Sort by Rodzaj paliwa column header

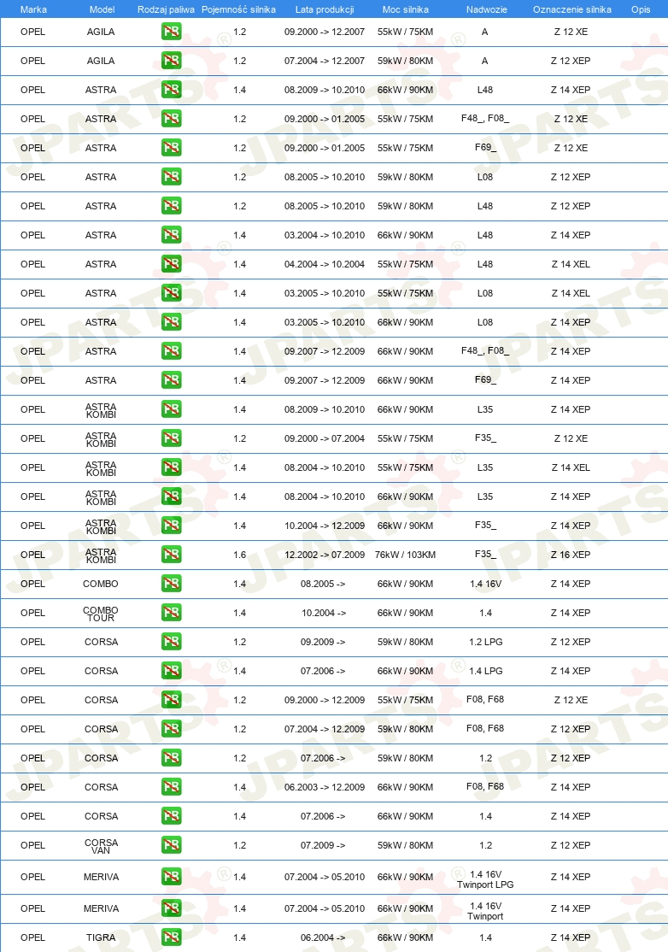coord(166,9)
